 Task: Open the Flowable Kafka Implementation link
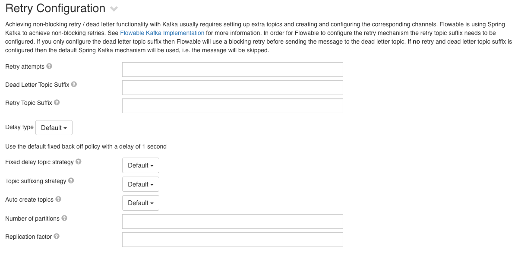click(x=162, y=33)
